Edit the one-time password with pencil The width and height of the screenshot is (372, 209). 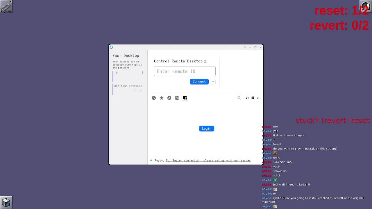point(140,91)
